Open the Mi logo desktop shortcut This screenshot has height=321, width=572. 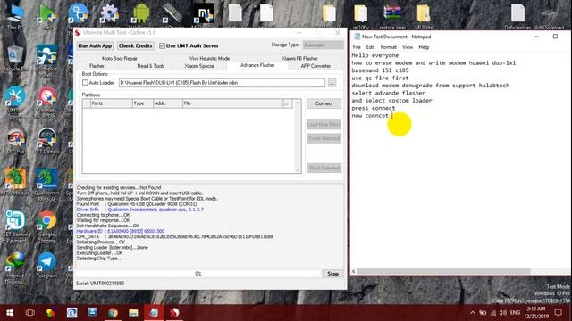pyautogui.click(x=204, y=14)
